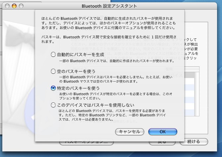Image resolution: width=222 pixels, height=157 pixels.
Task: Click the 続ける button in the assistant window
Action: click(x=194, y=142)
